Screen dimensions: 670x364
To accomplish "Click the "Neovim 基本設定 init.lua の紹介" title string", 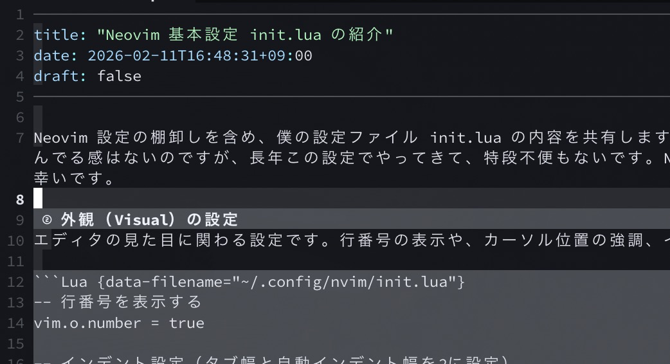I will [245, 35].
